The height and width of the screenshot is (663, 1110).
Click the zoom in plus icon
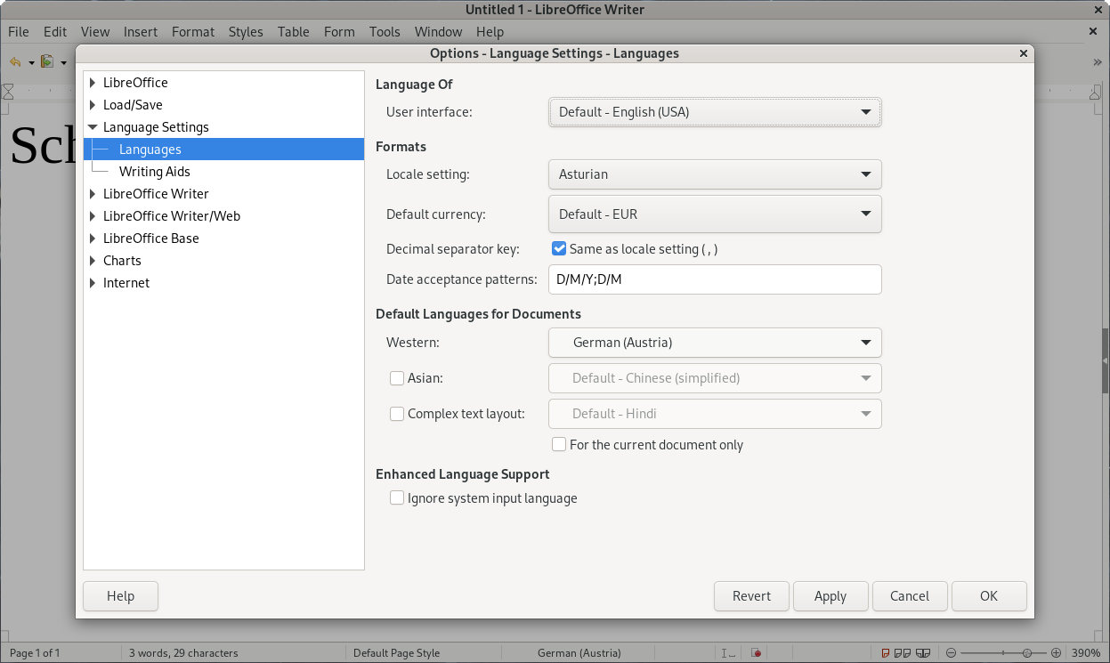(1056, 653)
